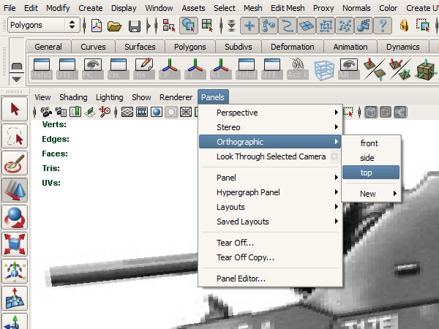Click the CP axis shelf button
The image size is (439, 329).
pos(170,69)
